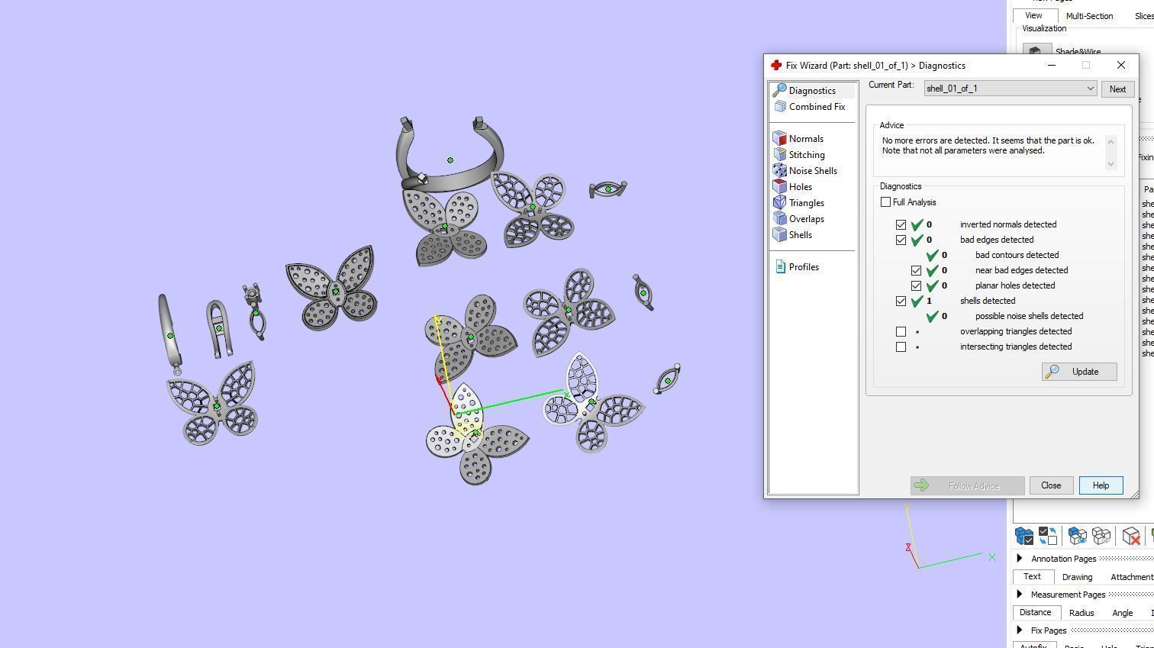Click the invert selection icon
Image resolution: width=1154 pixels, height=648 pixels.
point(1047,536)
